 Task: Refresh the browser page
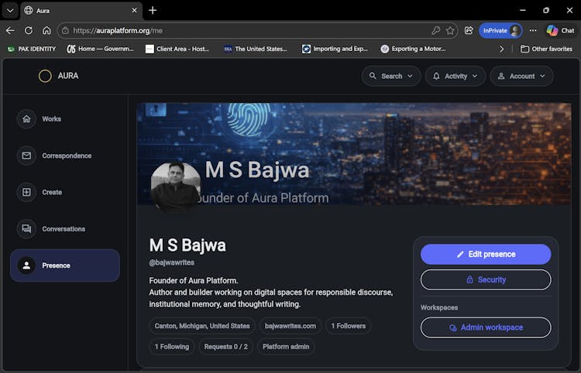pyautogui.click(x=29, y=30)
